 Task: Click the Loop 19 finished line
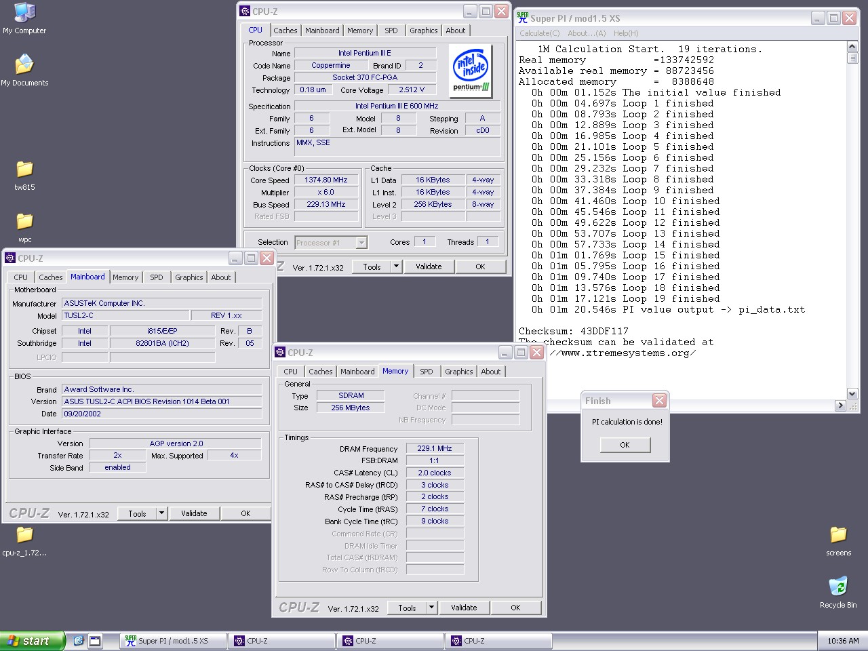coord(626,298)
